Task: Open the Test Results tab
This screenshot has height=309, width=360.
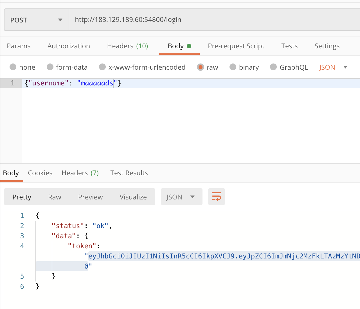Action: (129, 173)
